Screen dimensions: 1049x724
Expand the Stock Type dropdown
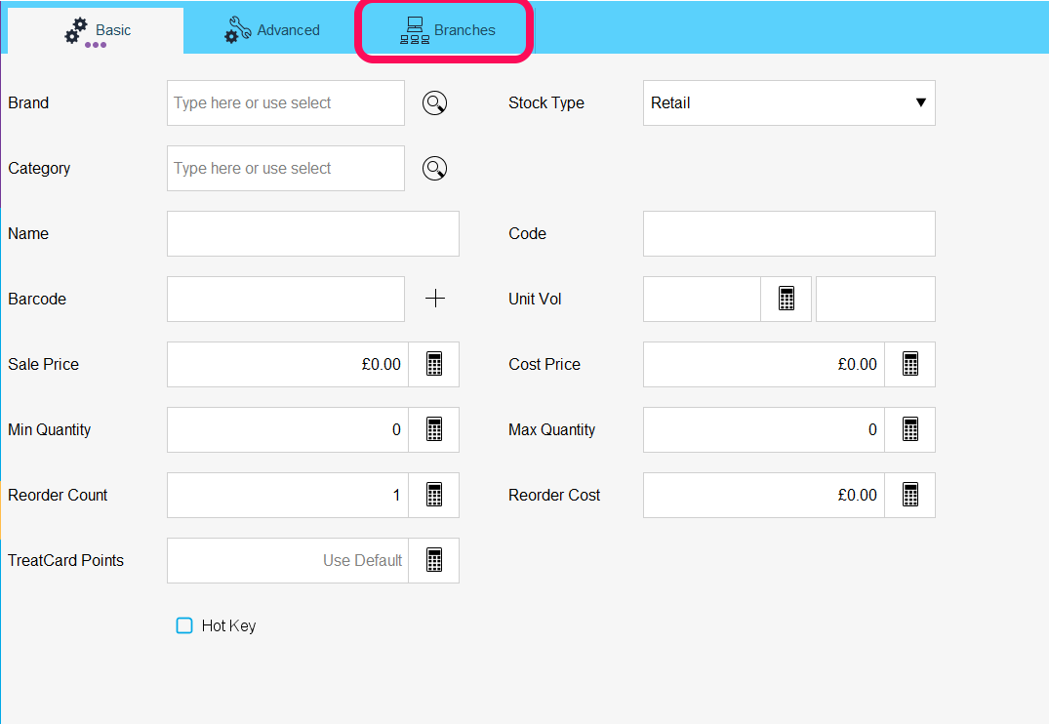pyautogui.click(x=788, y=103)
